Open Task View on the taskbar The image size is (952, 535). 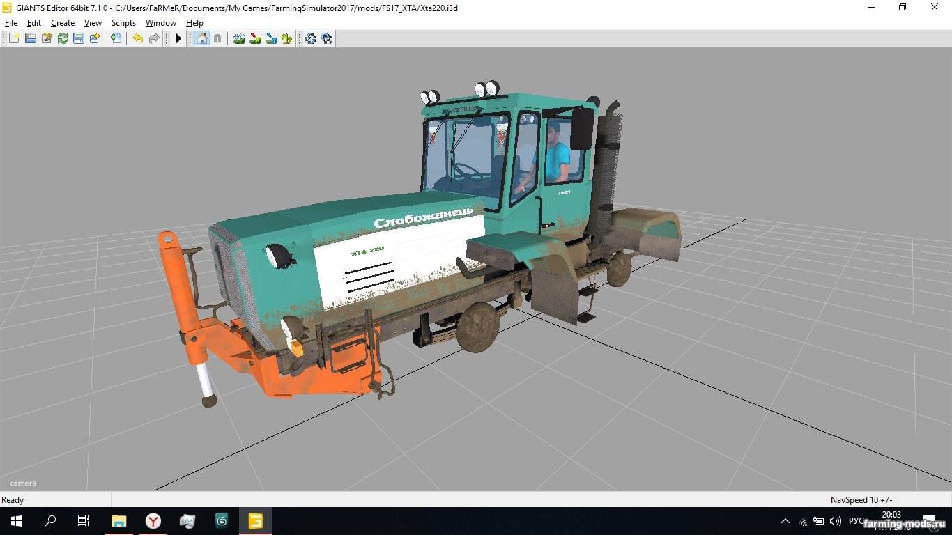tap(84, 521)
